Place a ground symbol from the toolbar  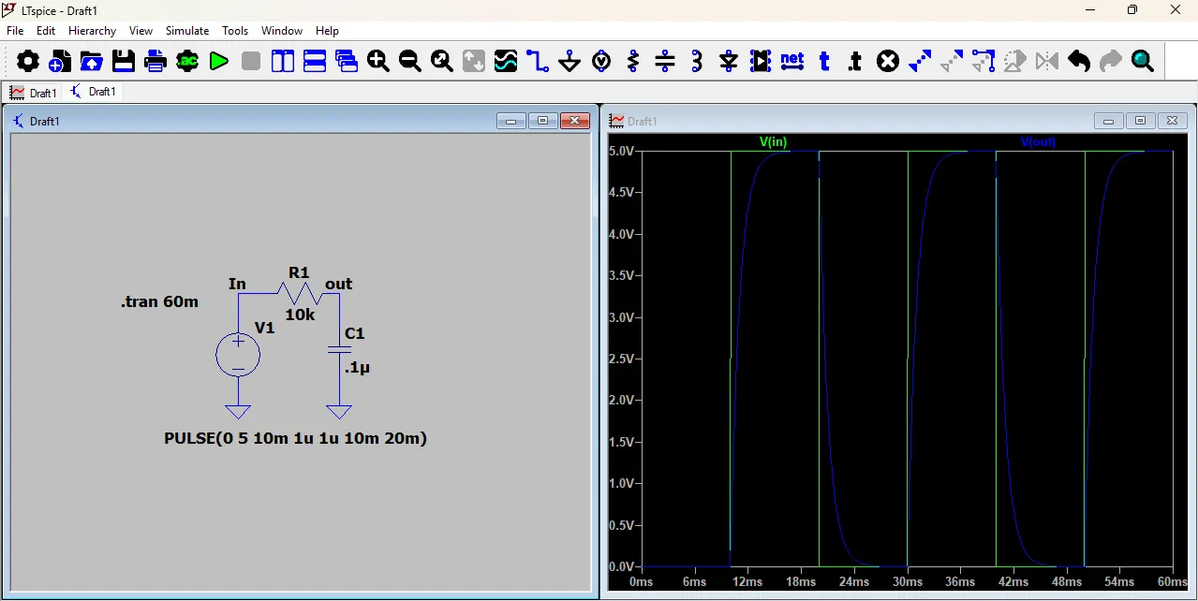[x=569, y=62]
